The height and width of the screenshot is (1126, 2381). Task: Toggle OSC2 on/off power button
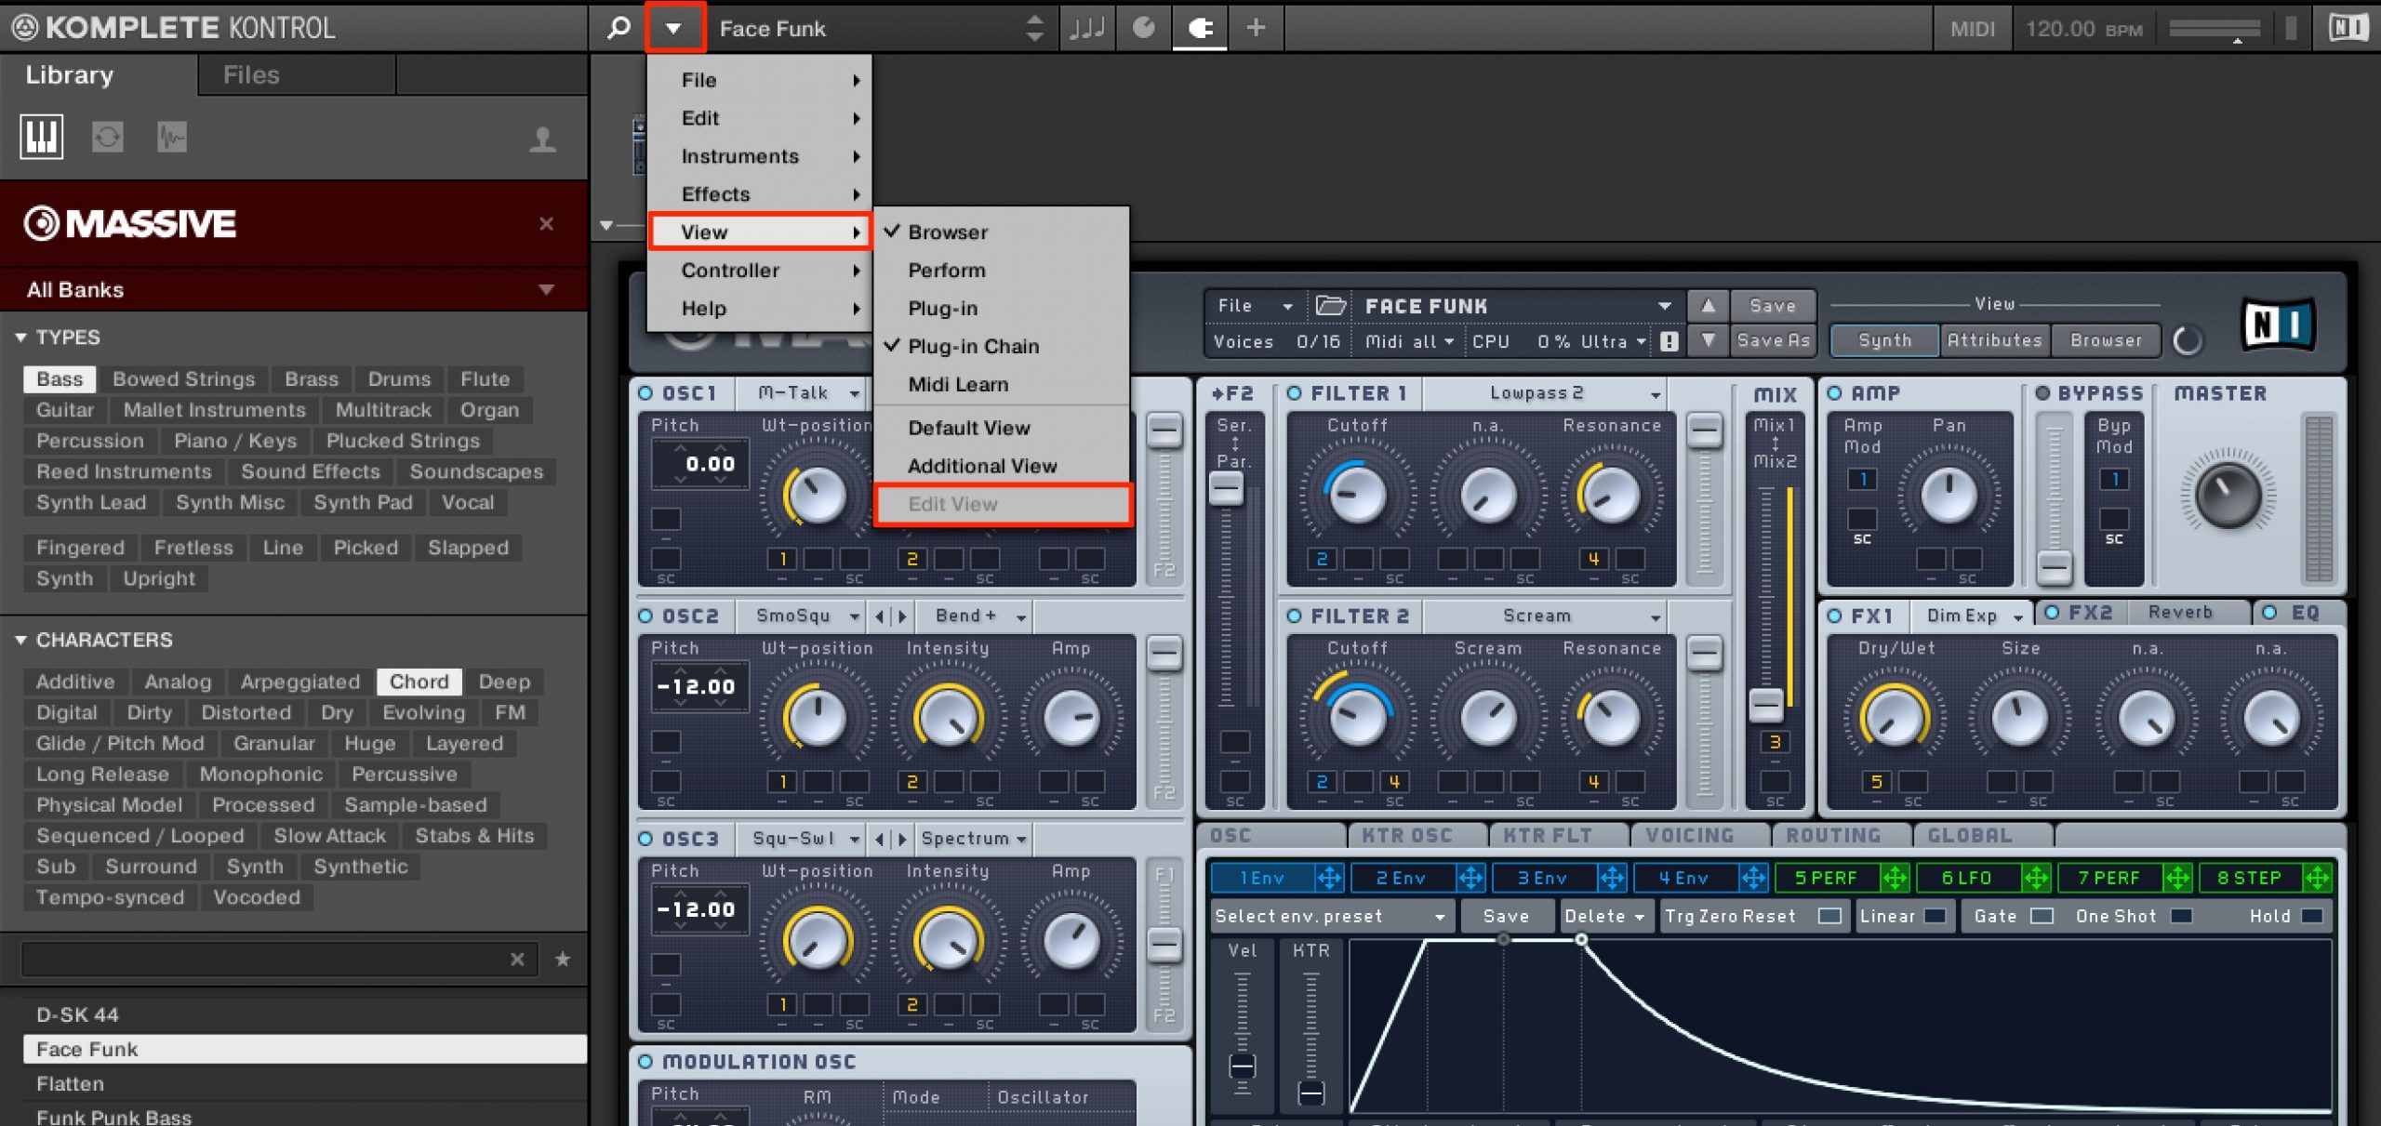[645, 616]
